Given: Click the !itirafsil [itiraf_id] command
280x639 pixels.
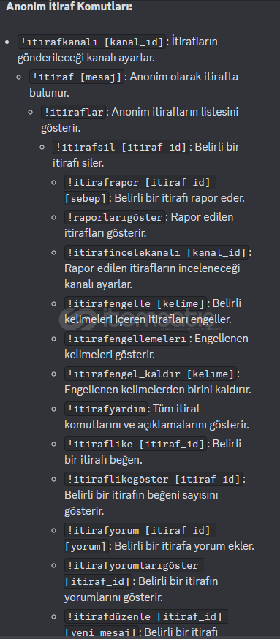Looking at the screenshot, I should [121, 147].
